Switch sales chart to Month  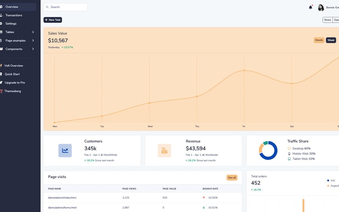[x=319, y=40]
